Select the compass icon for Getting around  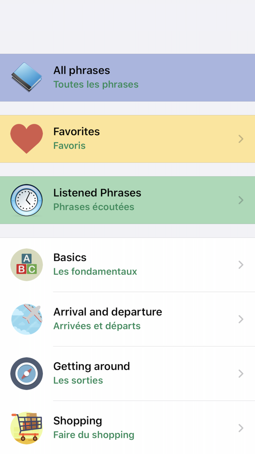[27, 373]
